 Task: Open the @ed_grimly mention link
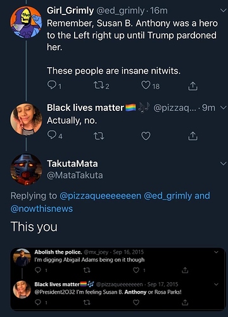click(168, 196)
